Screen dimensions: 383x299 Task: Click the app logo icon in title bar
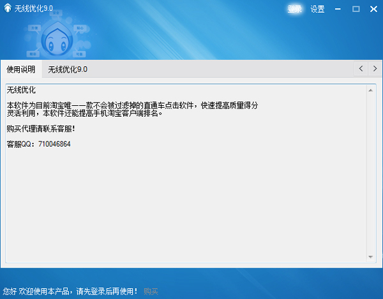point(8,8)
